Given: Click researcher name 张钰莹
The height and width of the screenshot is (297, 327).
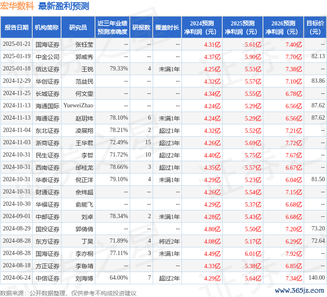Looking at the screenshot, I should pos(84,45).
